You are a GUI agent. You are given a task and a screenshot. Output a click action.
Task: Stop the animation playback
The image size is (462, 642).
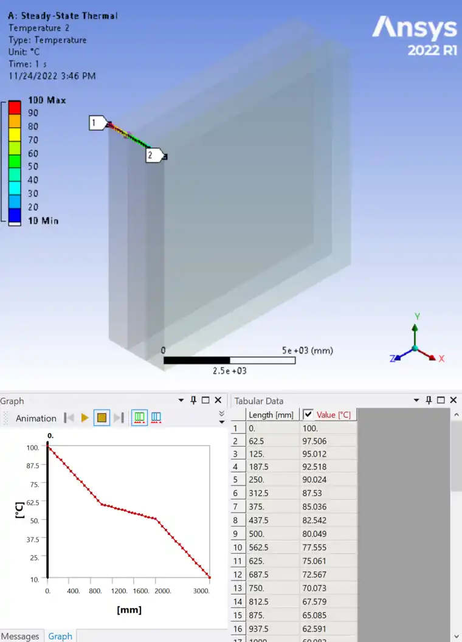(x=102, y=418)
